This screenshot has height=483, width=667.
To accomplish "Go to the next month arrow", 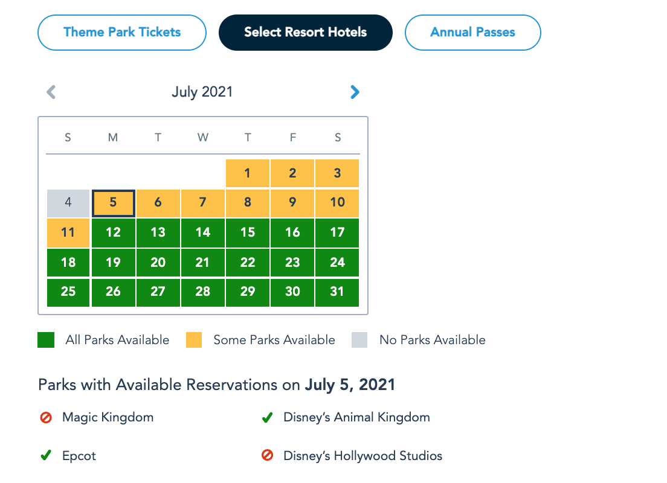I will (355, 92).
